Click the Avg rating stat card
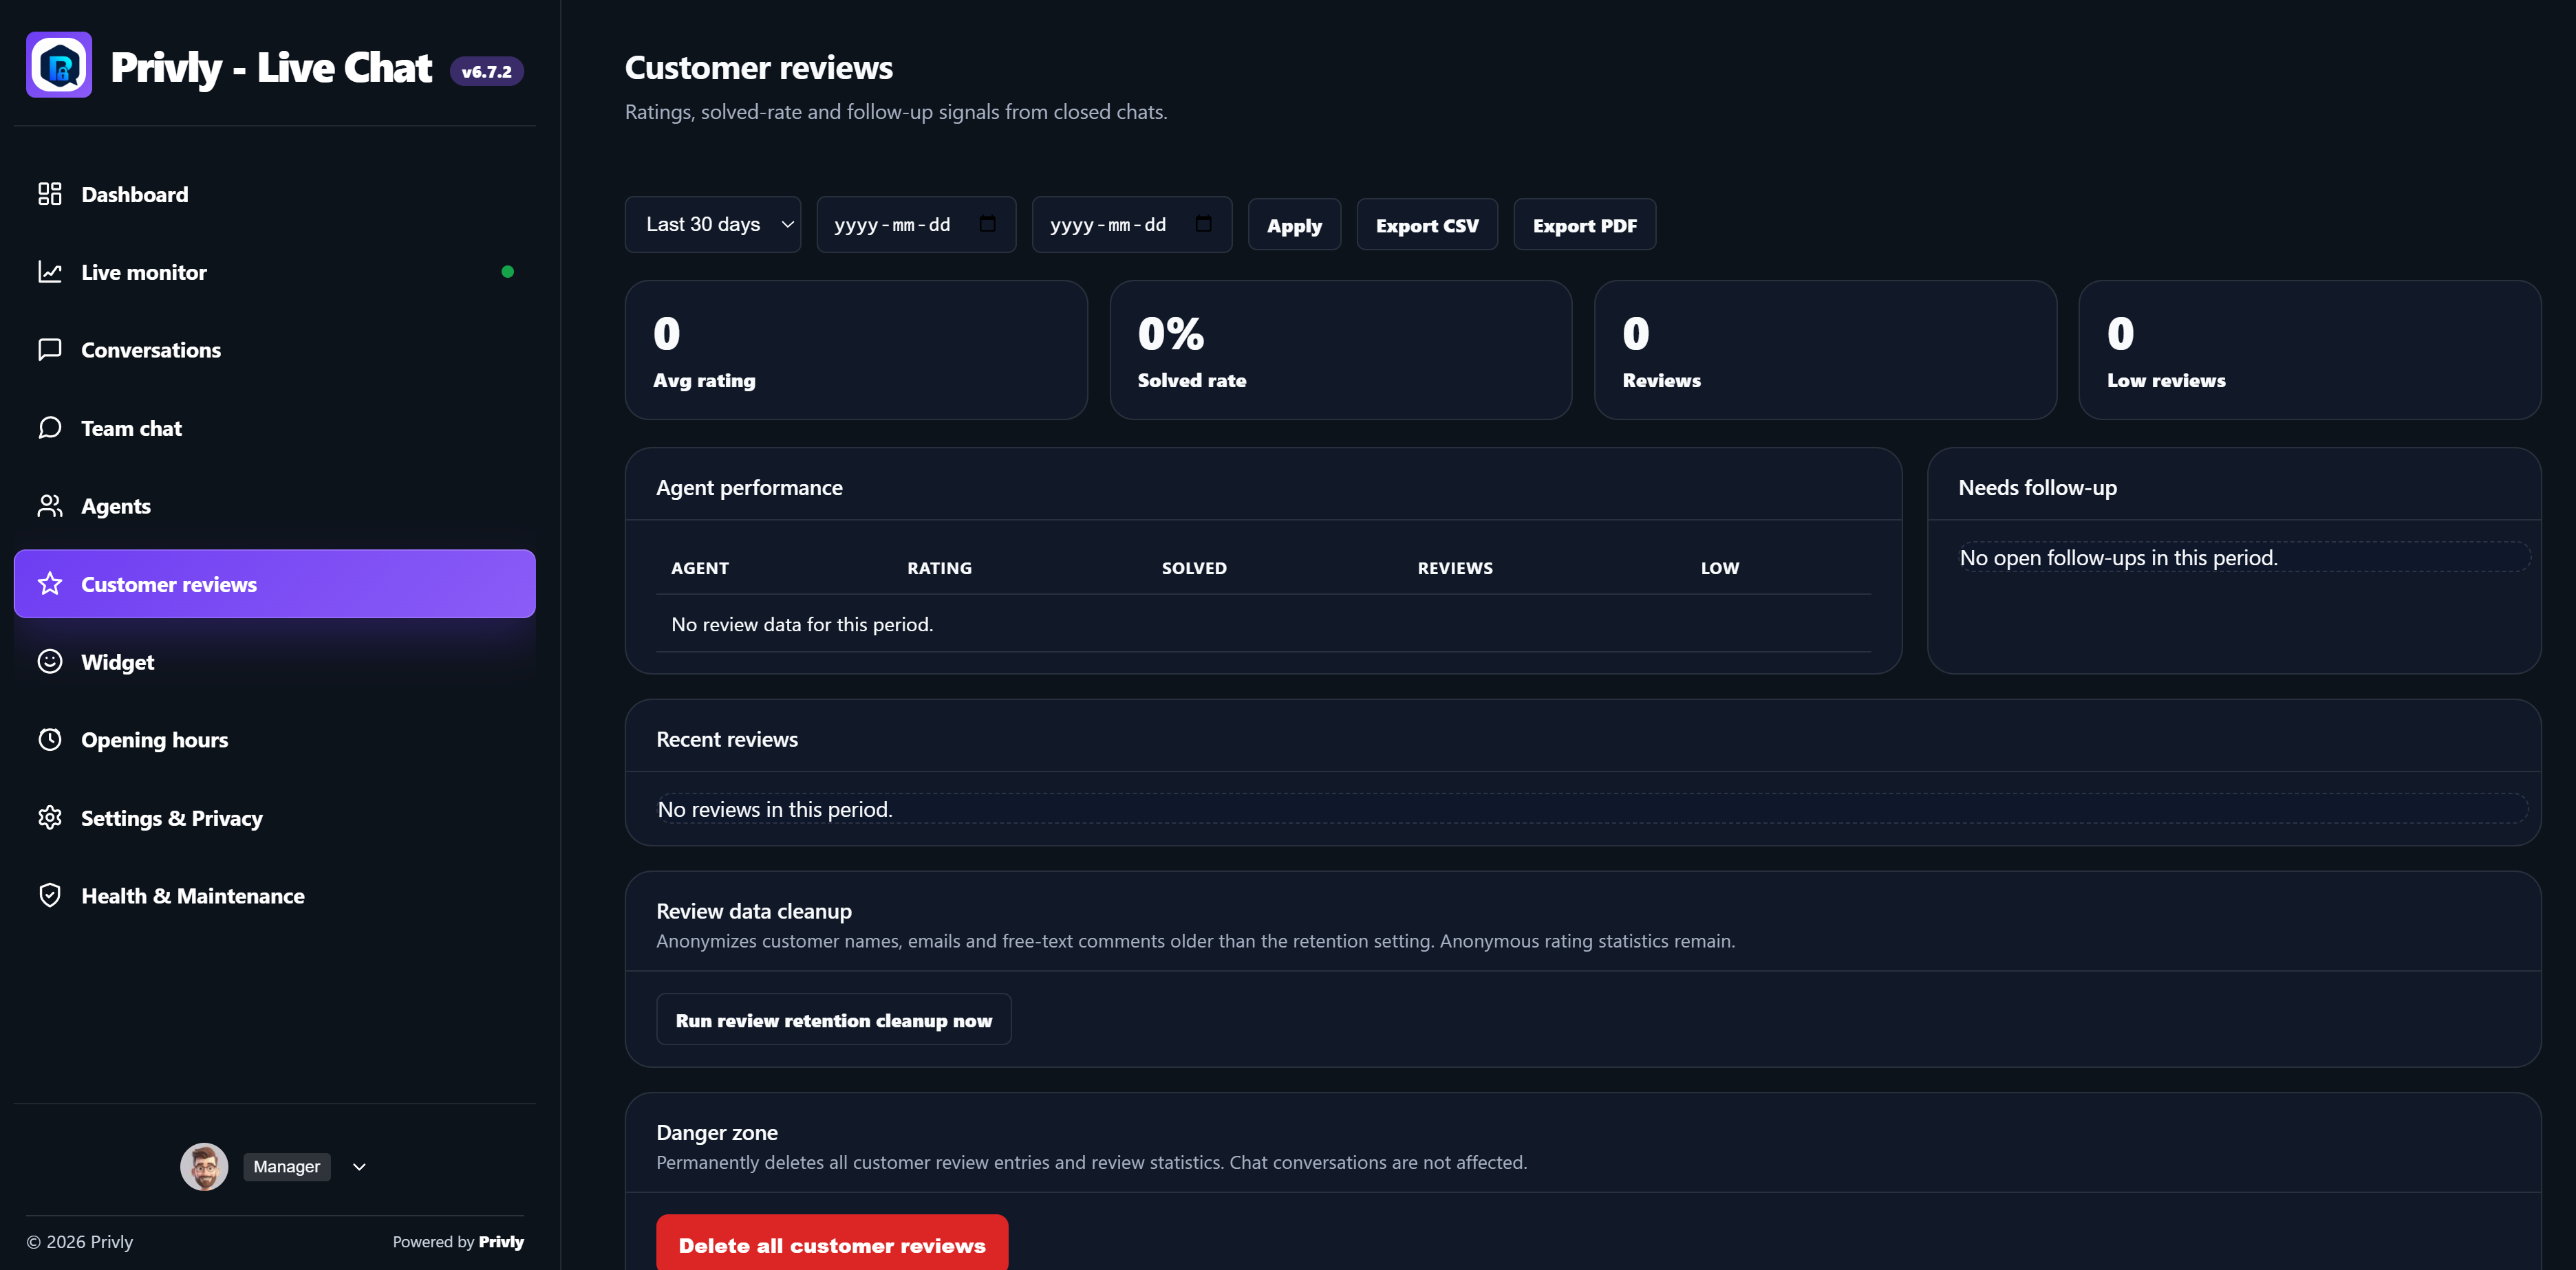Screen dimensions: 2576x1270 point(856,350)
